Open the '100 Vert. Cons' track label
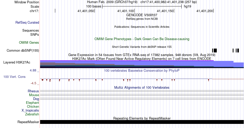Screen dimensions: 244x128 coord(14,77)
